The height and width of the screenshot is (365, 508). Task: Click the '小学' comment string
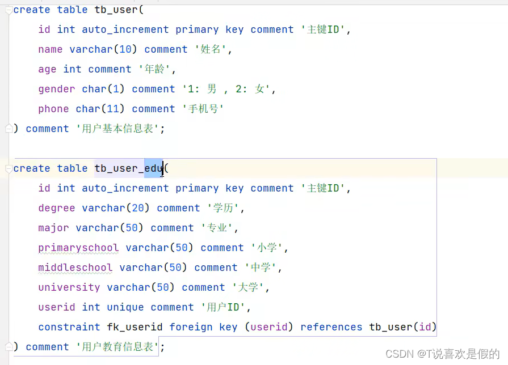tap(267, 248)
